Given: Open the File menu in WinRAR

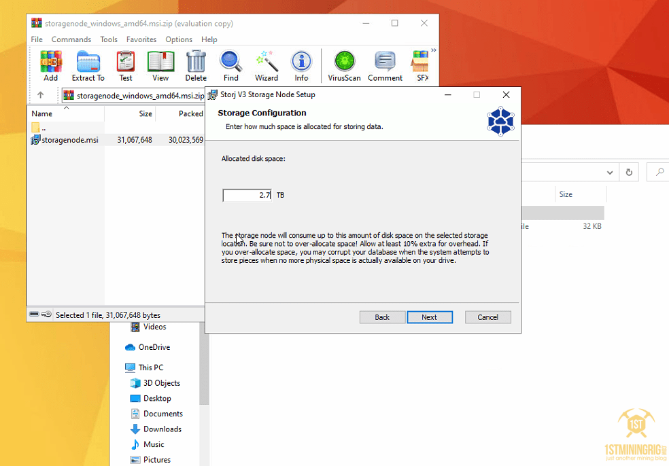Looking at the screenshot, I should click(37, 39).
